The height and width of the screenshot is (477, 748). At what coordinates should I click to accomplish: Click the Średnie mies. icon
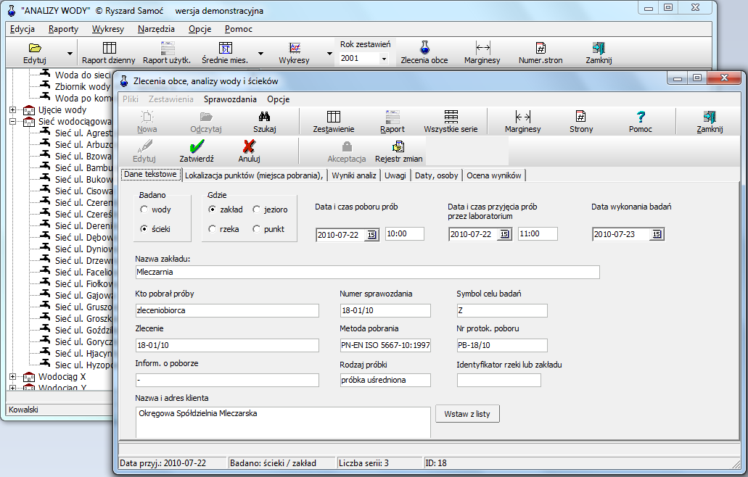(x=225, y=48)
